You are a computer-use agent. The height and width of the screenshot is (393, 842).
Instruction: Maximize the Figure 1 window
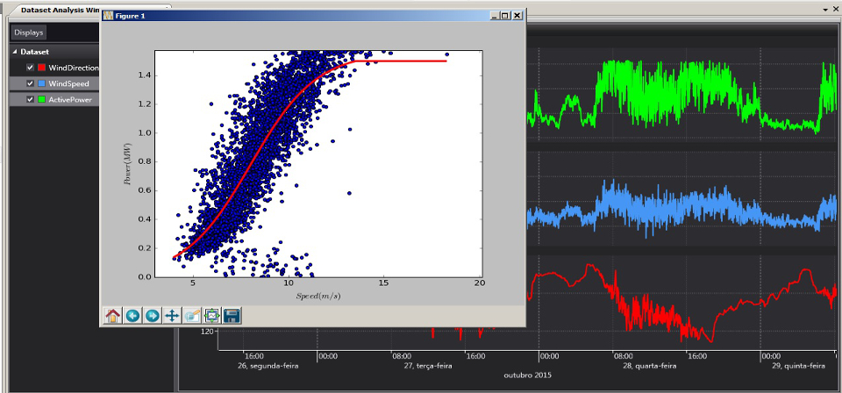pos(505,16)
